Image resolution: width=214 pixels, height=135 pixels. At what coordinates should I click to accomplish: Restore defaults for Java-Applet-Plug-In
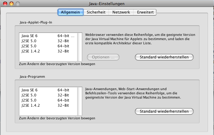pyautogui.click(x=164, y=57)
